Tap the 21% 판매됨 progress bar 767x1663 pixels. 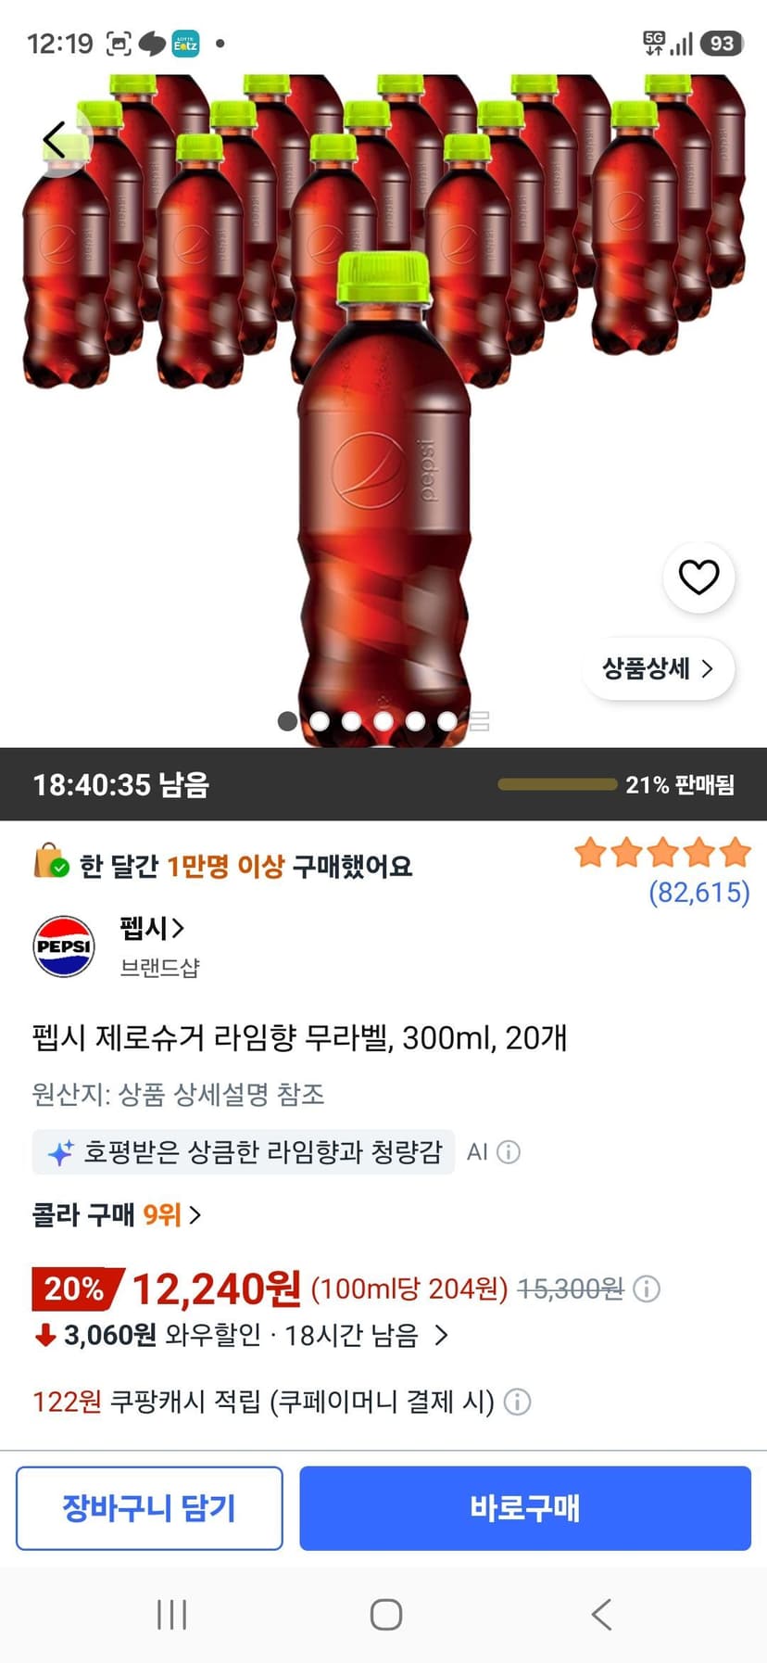[x=557, y=784]
